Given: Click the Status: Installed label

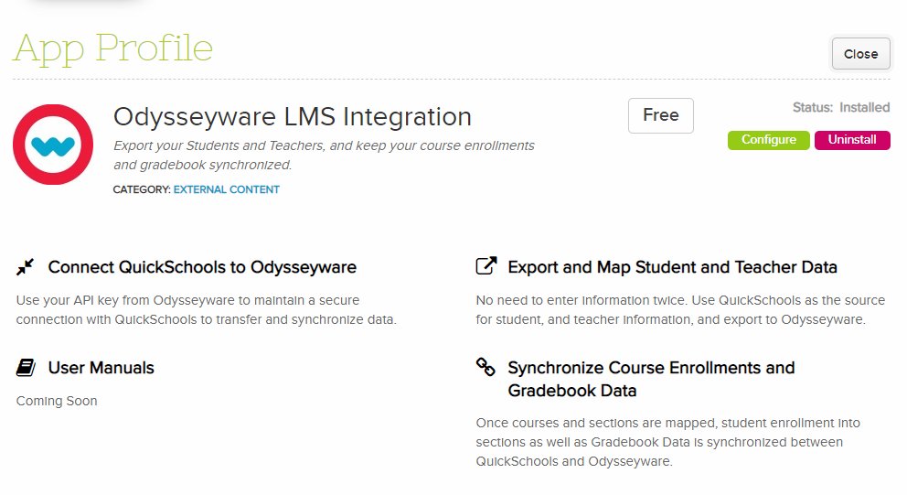Looking at the screenshot, I should coord(841,108).
